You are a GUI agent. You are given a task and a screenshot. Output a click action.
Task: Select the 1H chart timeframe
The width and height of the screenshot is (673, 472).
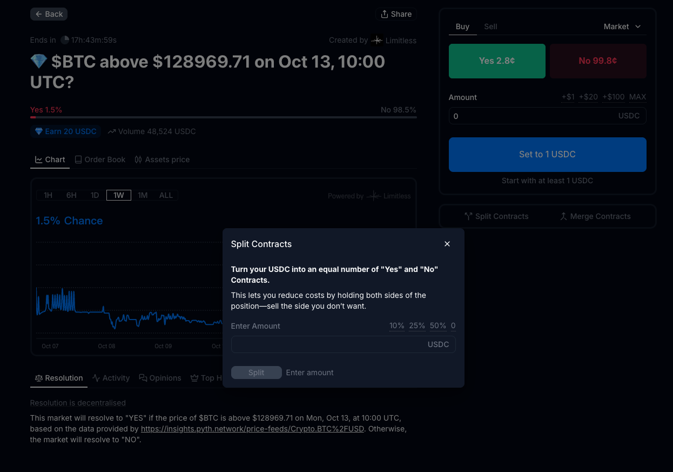coord(48,195)
